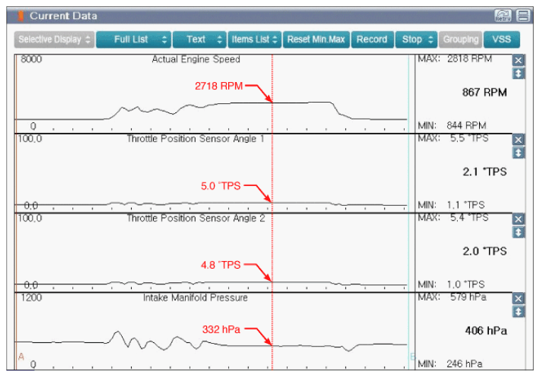Click the MAX 579 hPa reading
The height and width of the screenshot is (377, 540).
(x=452, y=297)
